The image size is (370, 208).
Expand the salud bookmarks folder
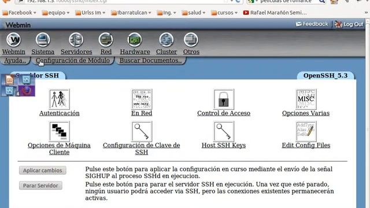point(194,13)
